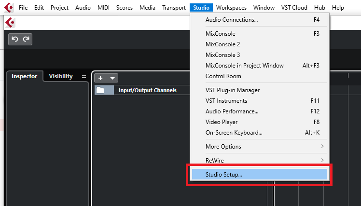The width and height of the screenshot is (361, 206).
Task: Click the Cubase logo in menu bar
Action: point(9,8)
